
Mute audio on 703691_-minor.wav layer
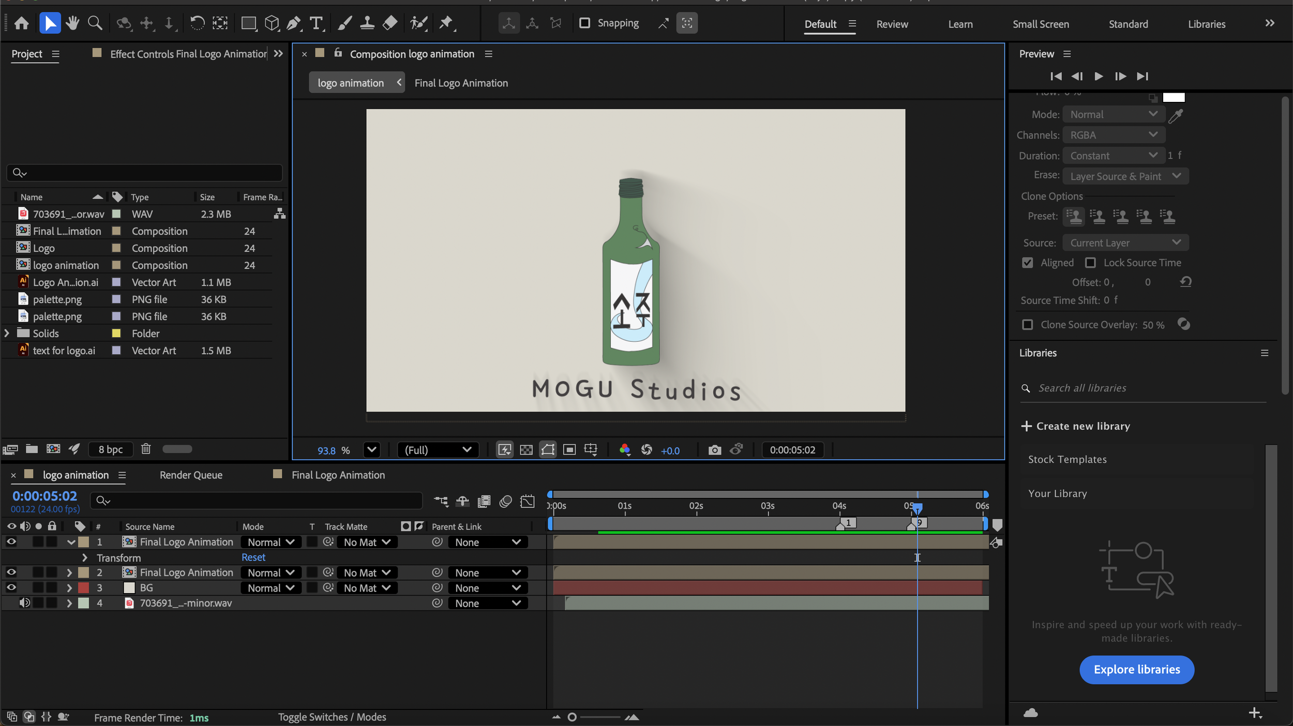tap(24, 602)
